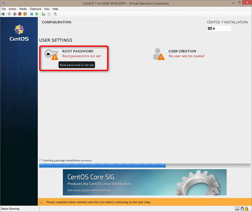The height and width of the screenshot is (212, 252).
Task: Click the fi keyboard layout indicator
Action: [x=219, y=29]
